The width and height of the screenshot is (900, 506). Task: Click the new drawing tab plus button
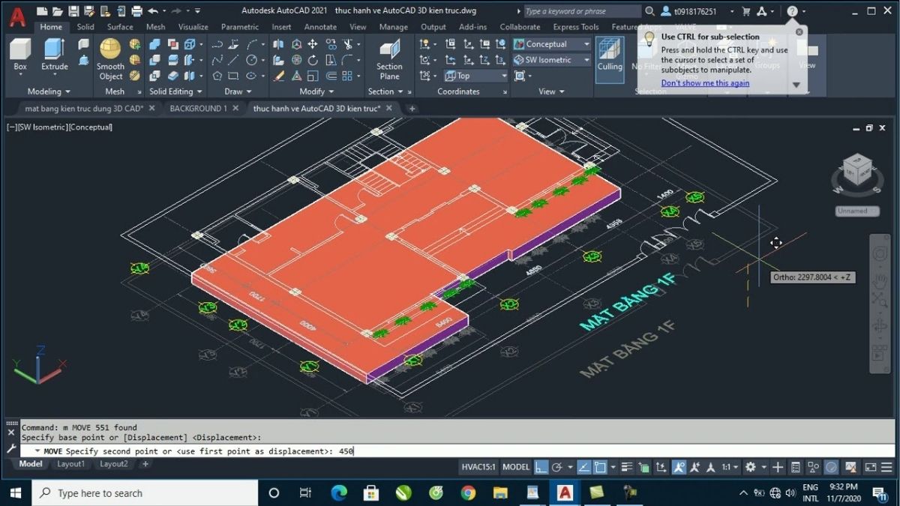tap(412, 109)
